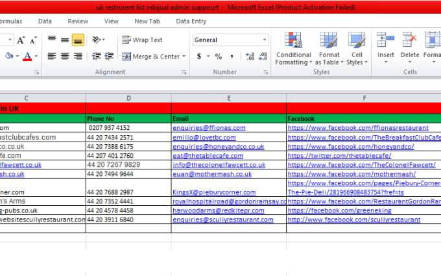Click Format cells icon
Screen dimensions: 441x276
pos(433,40)
